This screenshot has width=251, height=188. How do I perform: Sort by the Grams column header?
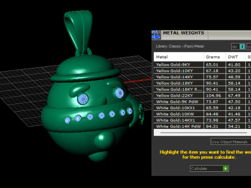tap(214, 57)
